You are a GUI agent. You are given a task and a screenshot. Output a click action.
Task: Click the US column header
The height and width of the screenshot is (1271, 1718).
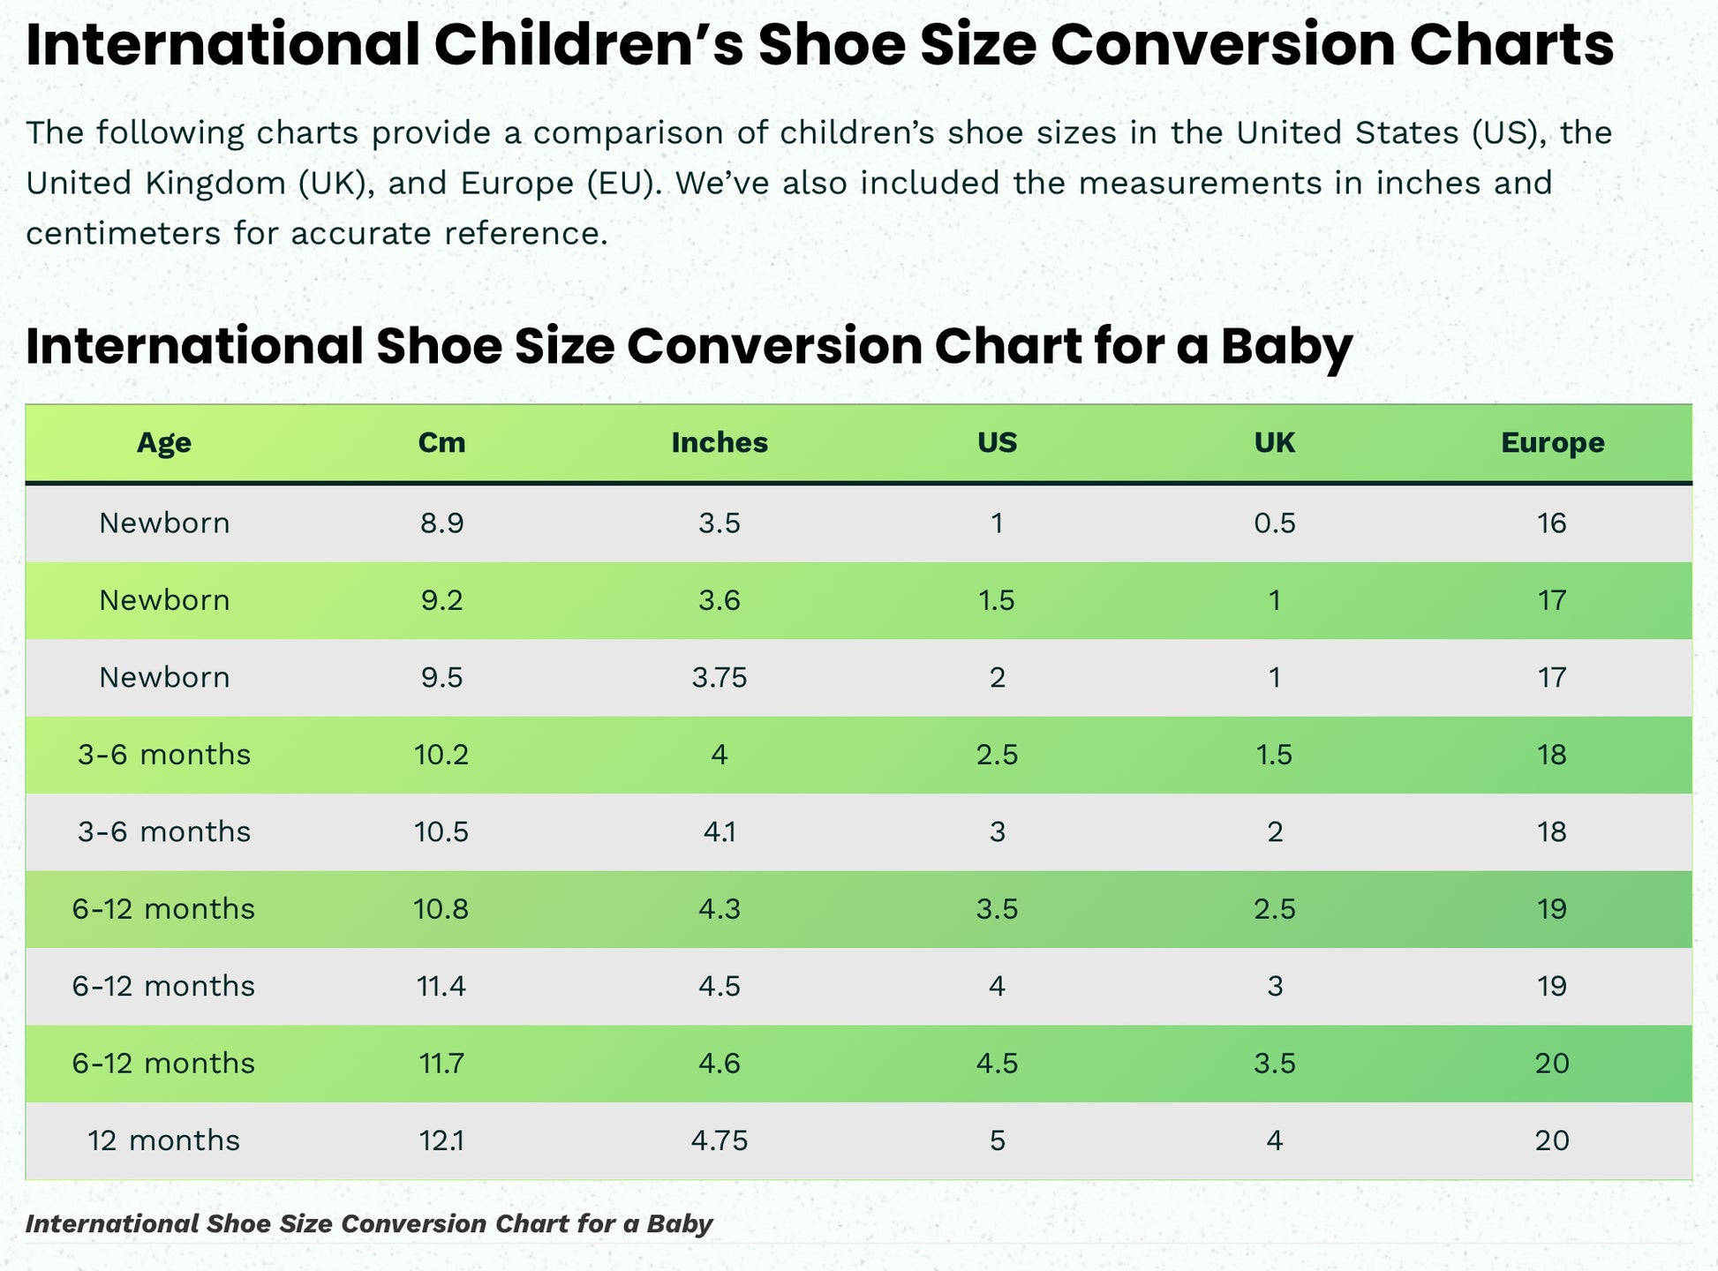point(997,442)
